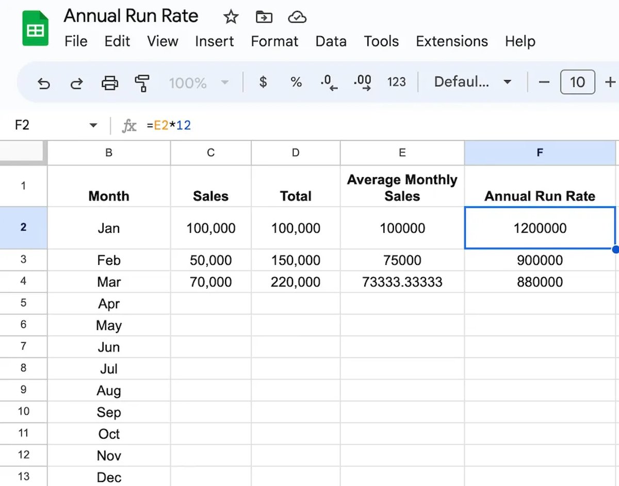The height and width of the screenshot is (486, 619).
Task: Select the Dec cell
Action: (109, 477)
